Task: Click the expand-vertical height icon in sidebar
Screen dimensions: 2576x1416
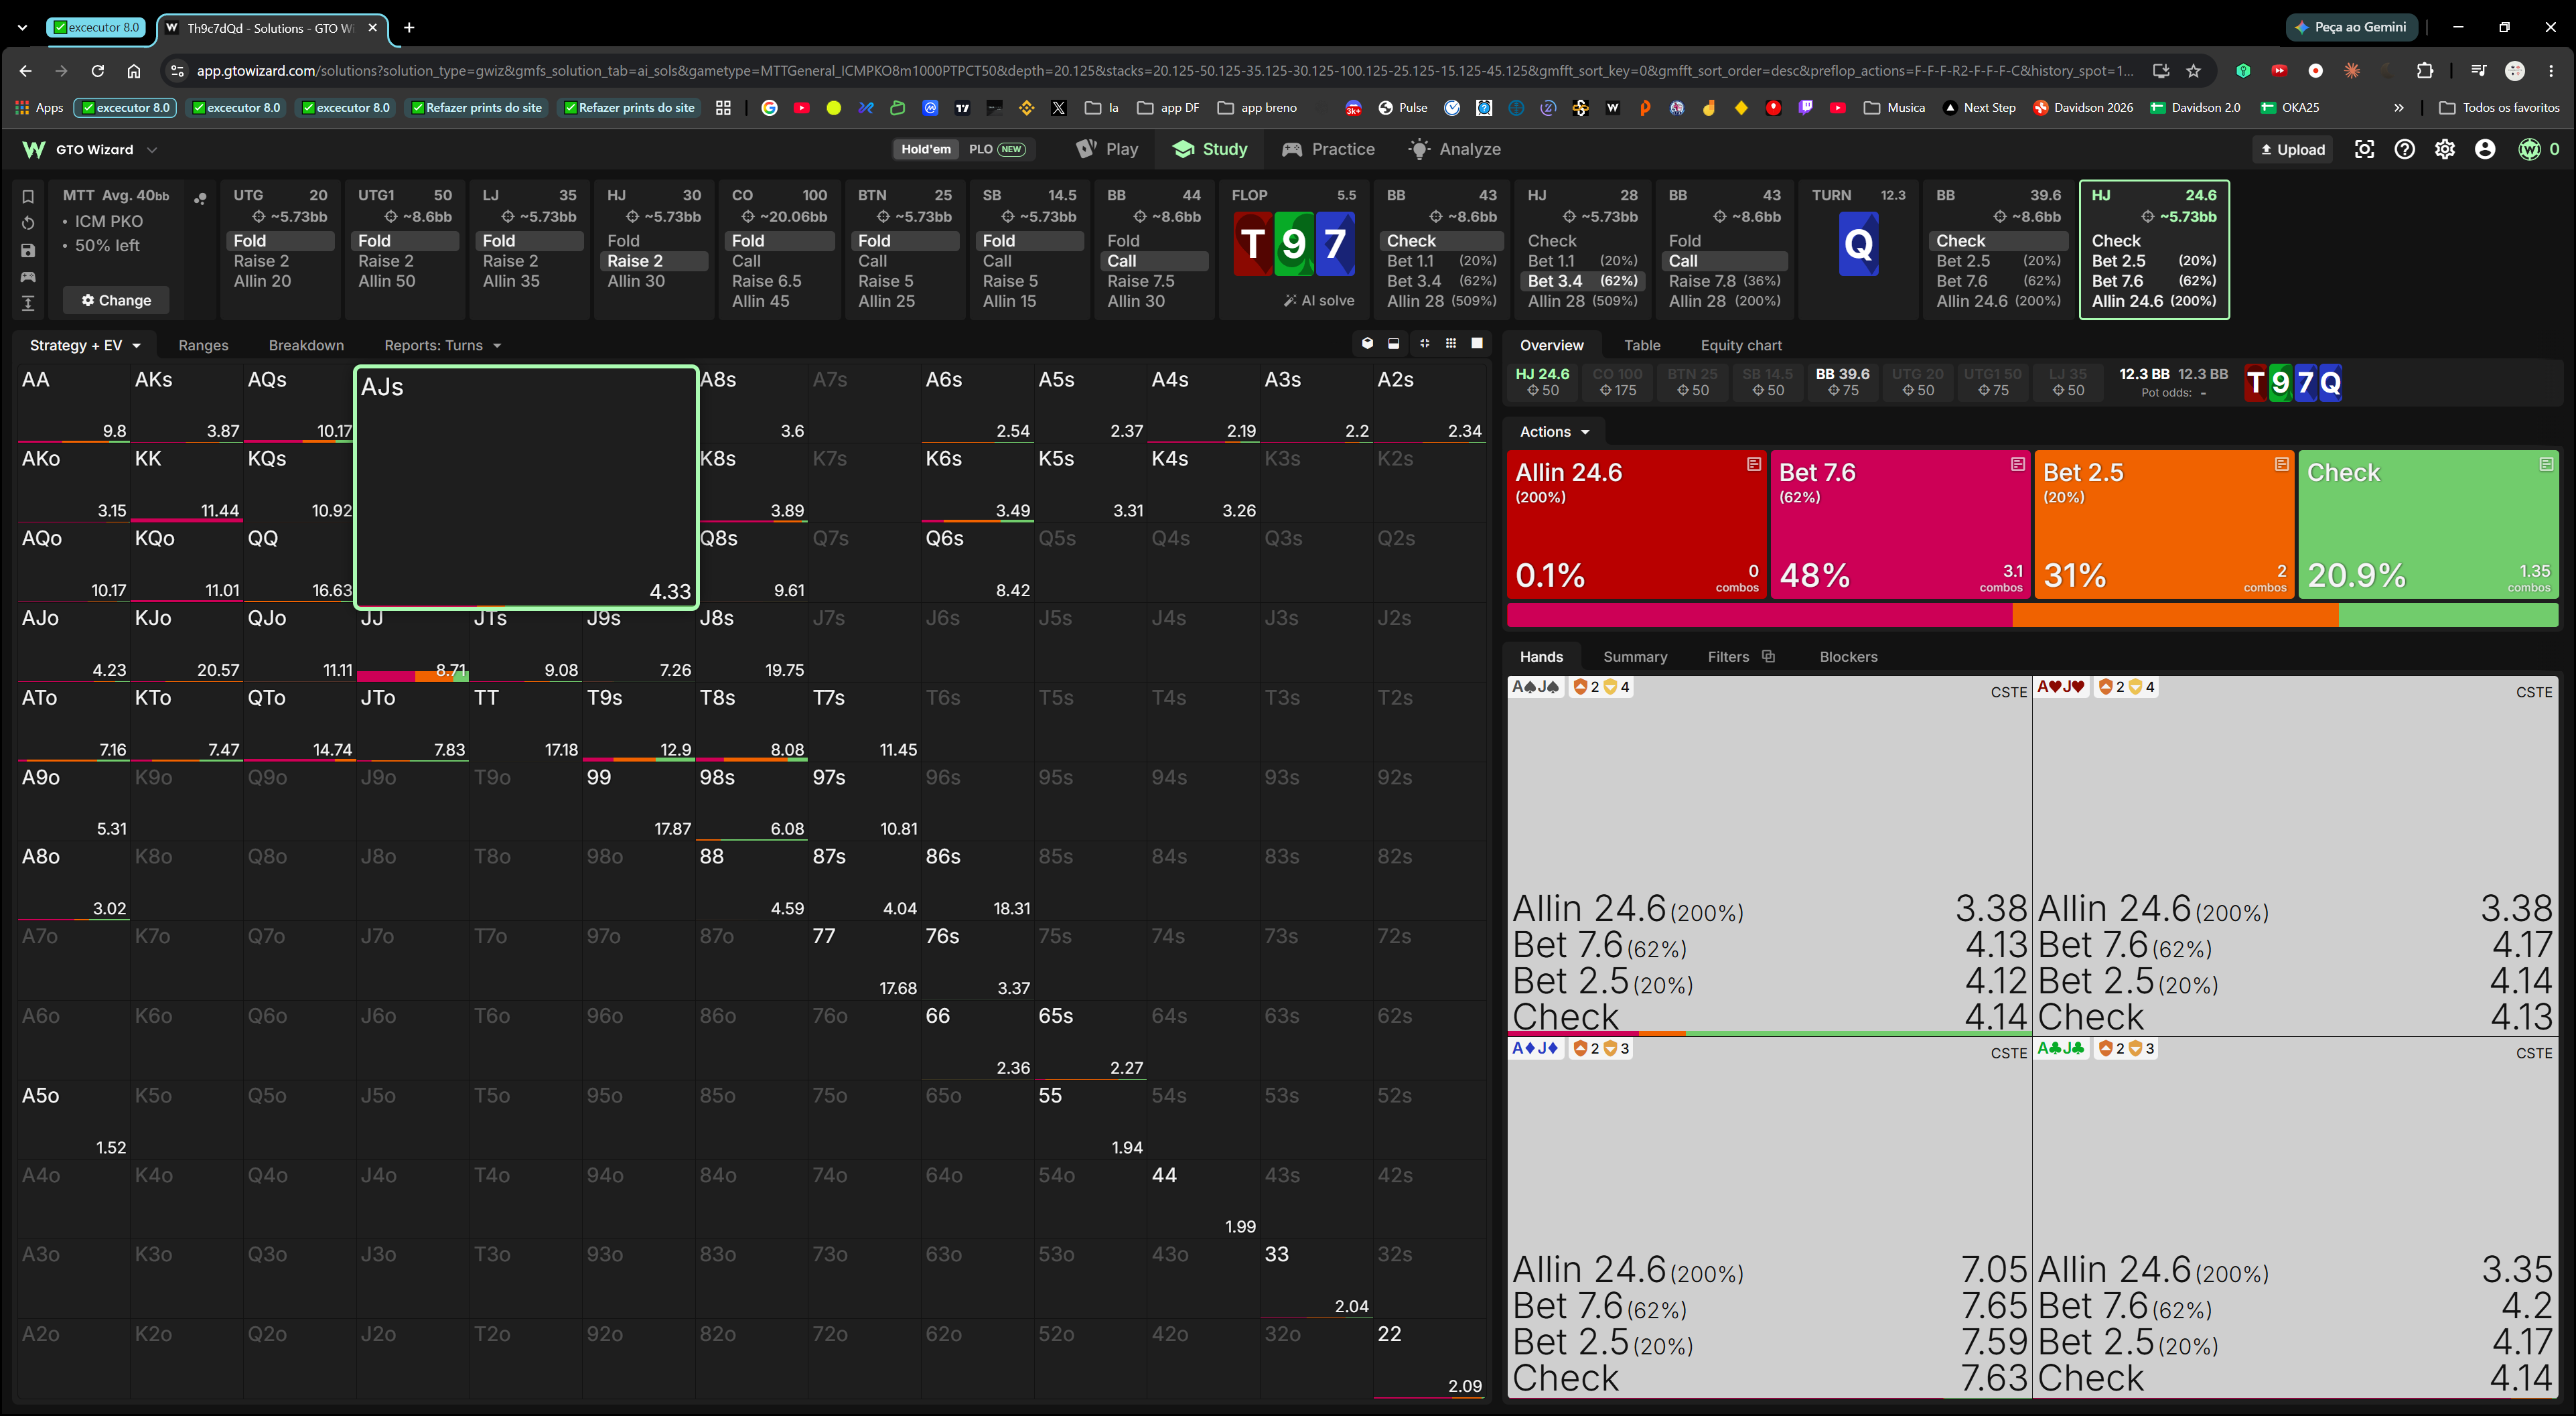Action: (28, 303)
